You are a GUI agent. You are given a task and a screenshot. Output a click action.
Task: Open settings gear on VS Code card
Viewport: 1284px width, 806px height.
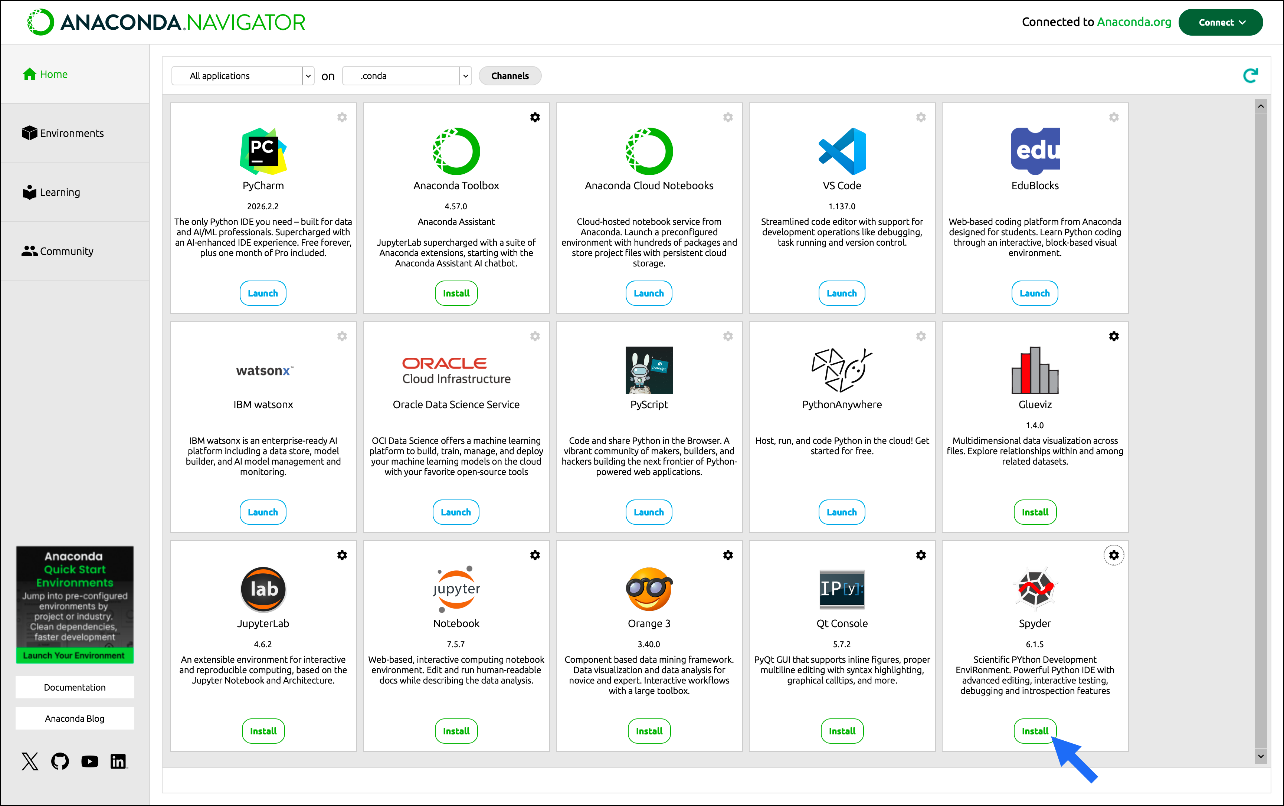tap(921, 117)
